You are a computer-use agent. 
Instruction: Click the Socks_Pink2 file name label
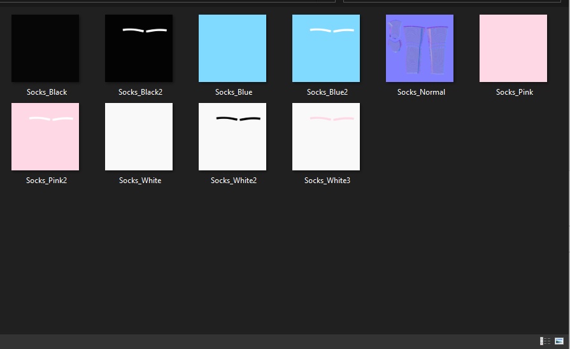[46, 181]
